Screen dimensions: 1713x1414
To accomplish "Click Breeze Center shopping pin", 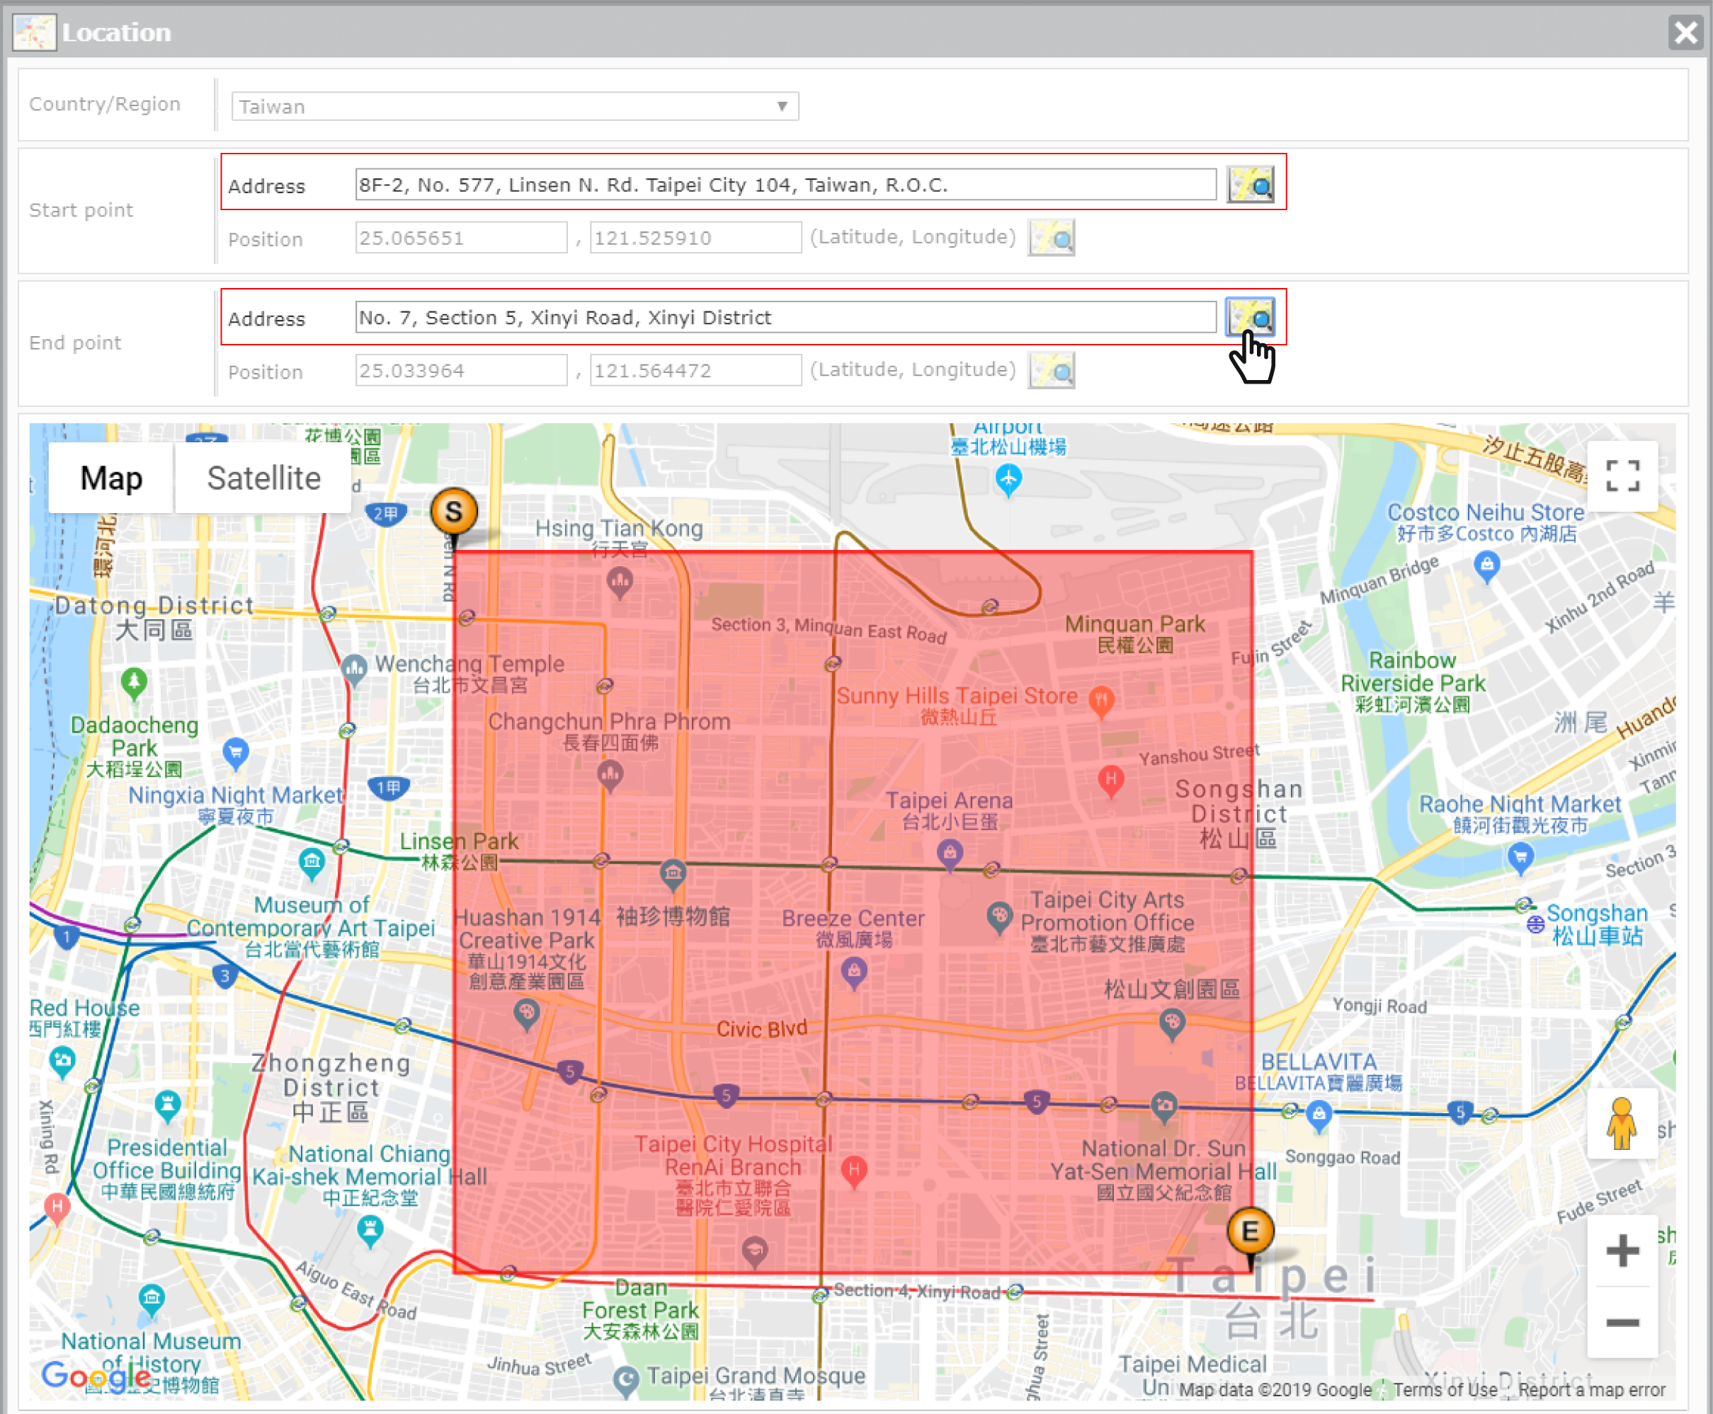I will tap(853, 972).
